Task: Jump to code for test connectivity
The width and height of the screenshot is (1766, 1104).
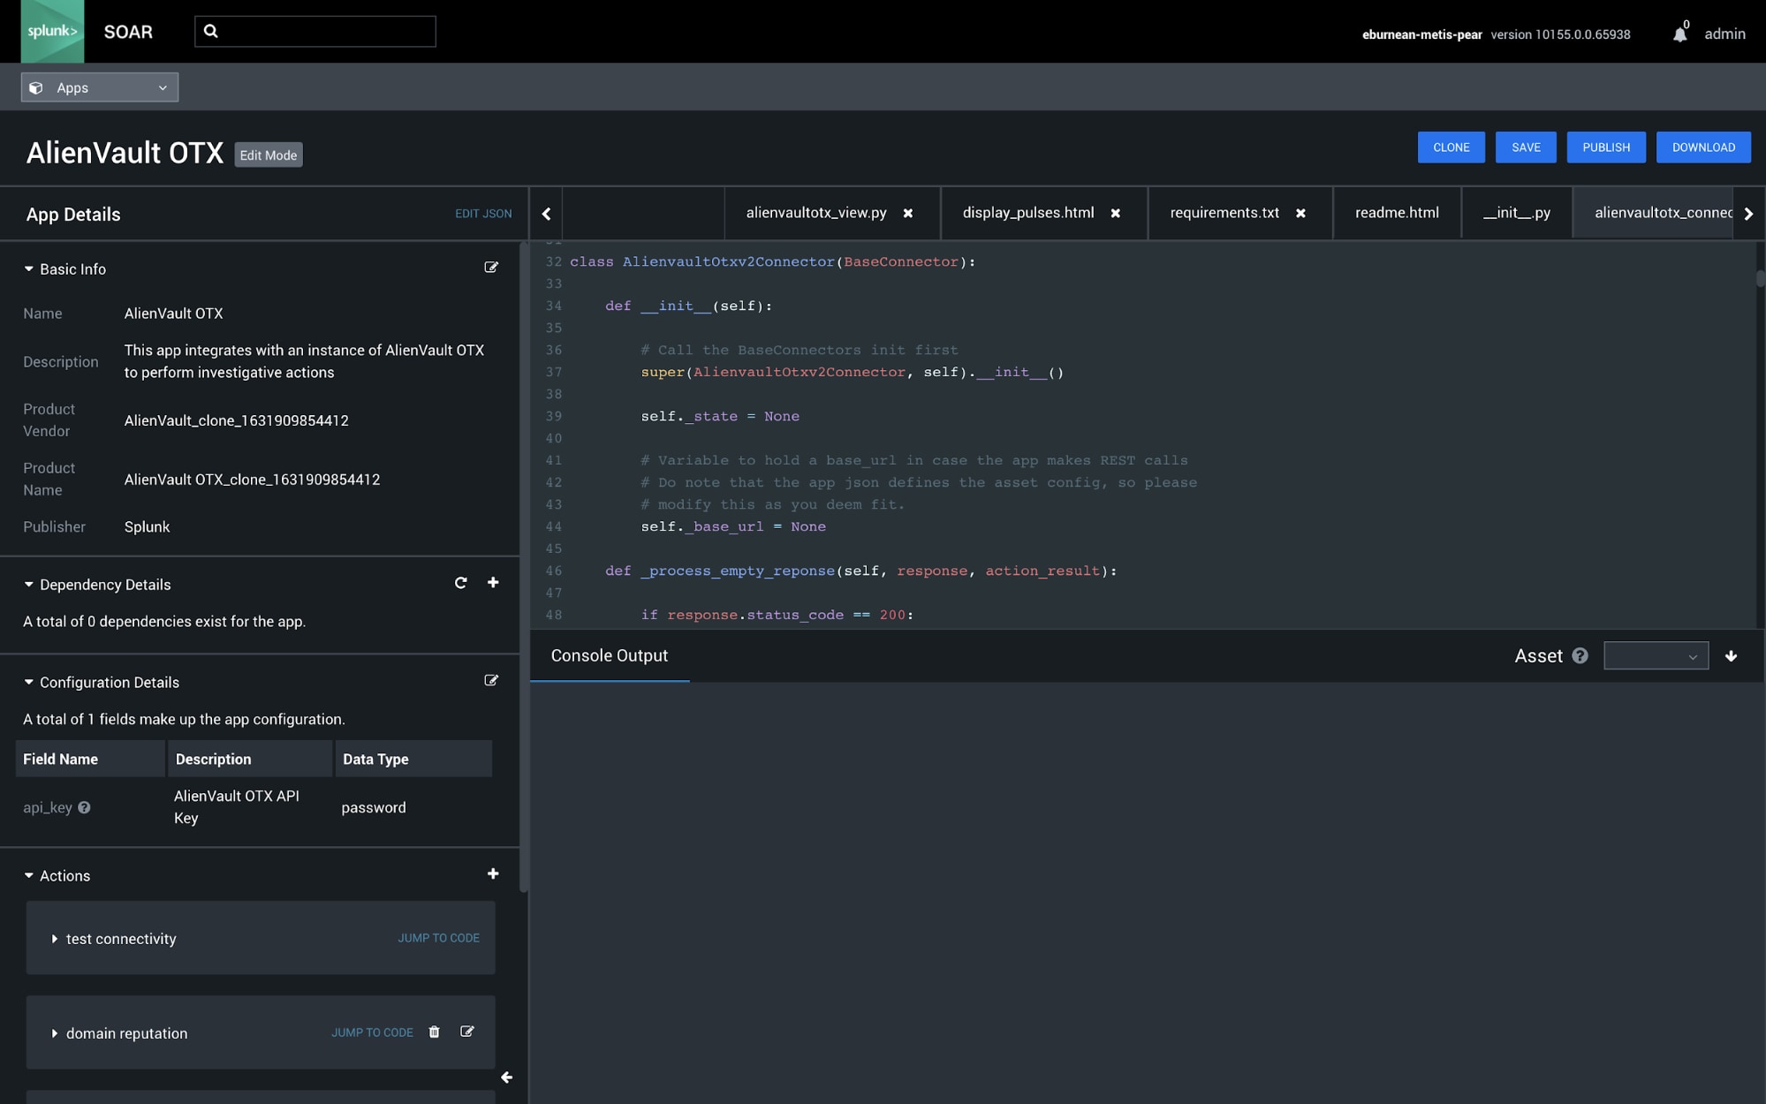Action: tap(438, 938)
